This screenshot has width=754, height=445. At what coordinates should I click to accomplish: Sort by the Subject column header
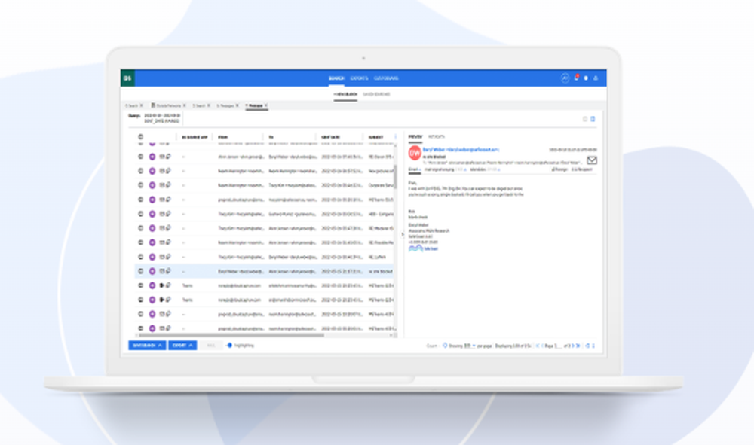(375, 137)
